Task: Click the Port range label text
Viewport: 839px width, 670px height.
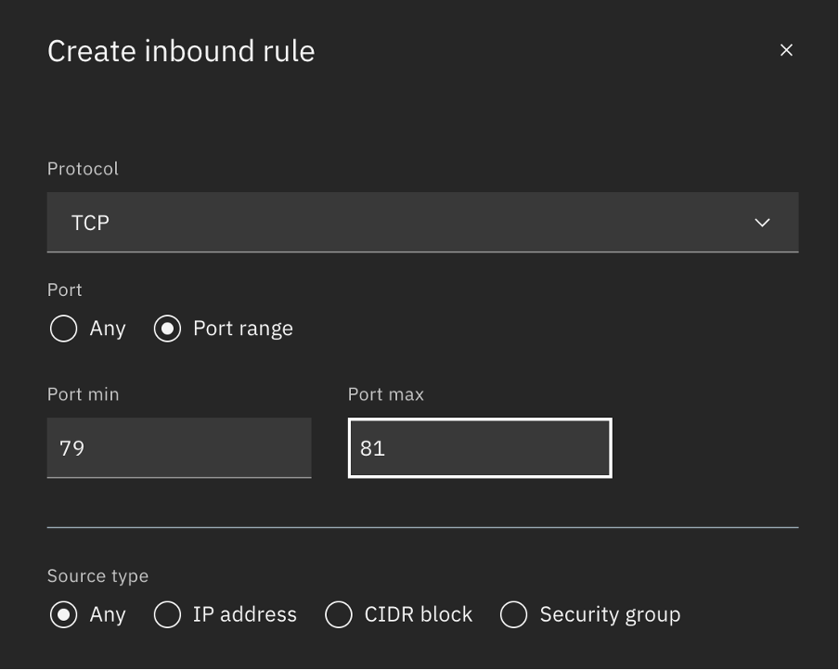Action: tap(243, 329)
